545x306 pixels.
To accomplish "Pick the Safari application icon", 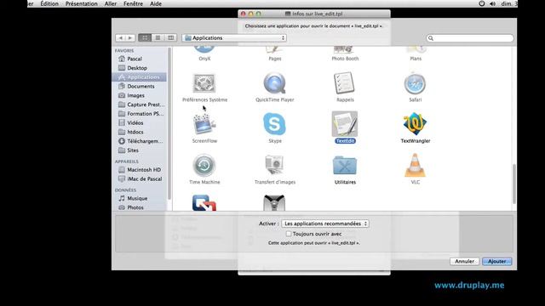I will tap(415, 83).
